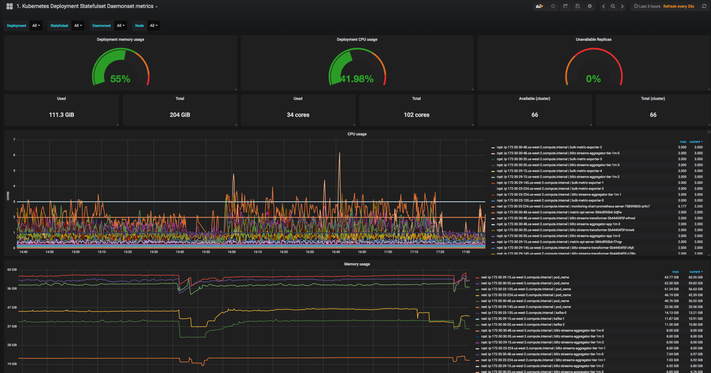The width and height of the screenshot is (711, 373).
Task: Toggle the Node All filter button
Action: [x=153, y=25]
